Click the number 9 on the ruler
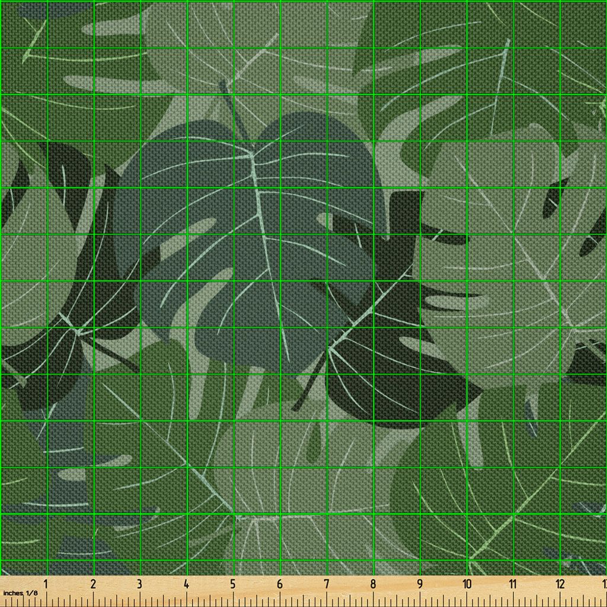607x607 pixels. point(419,585)
